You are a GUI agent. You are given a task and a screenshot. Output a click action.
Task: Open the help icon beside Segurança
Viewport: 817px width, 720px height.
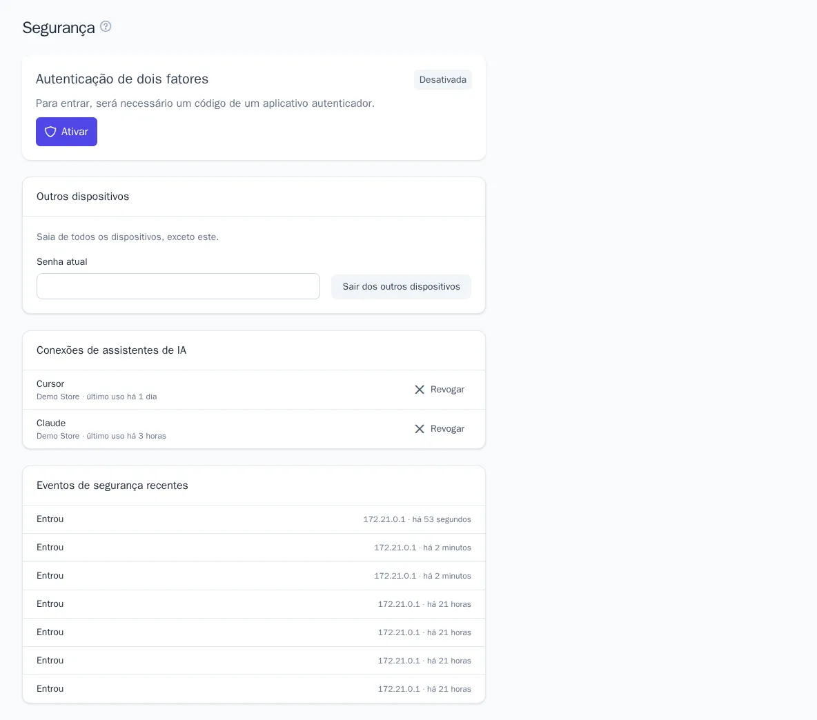(x=106, y=26)
